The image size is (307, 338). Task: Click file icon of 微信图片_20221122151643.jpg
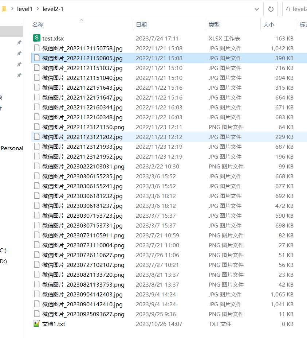37,87
